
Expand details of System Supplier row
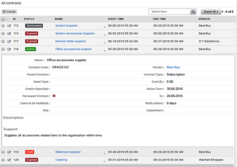[104, 27]
